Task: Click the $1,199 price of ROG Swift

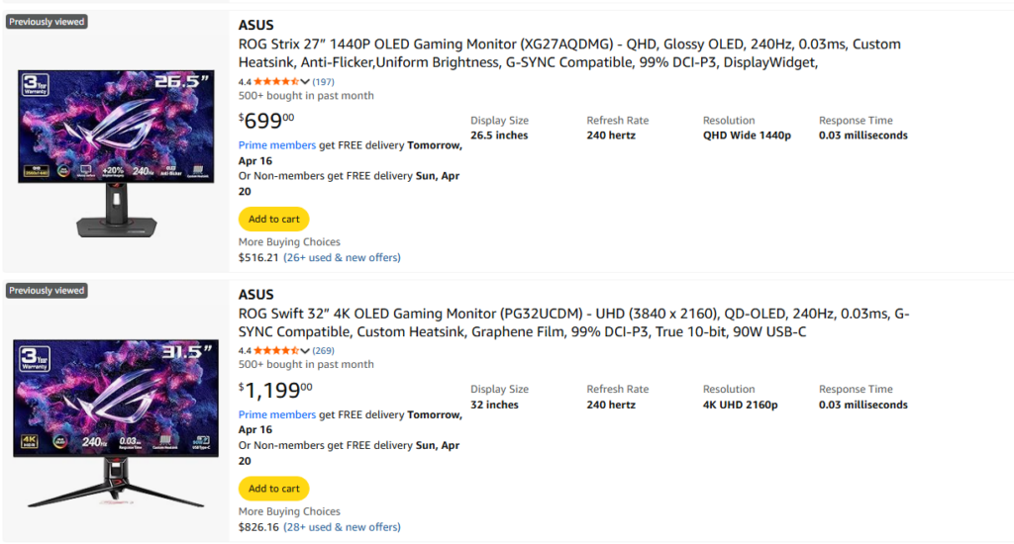Action: (x=275, y=390)
